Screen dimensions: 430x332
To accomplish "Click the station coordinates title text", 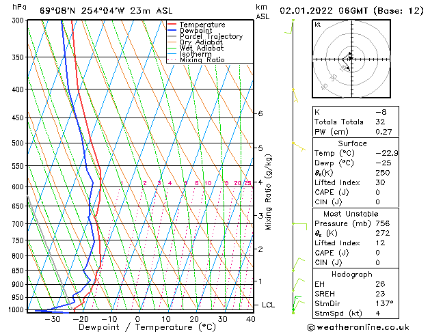I will click(106, 11).
